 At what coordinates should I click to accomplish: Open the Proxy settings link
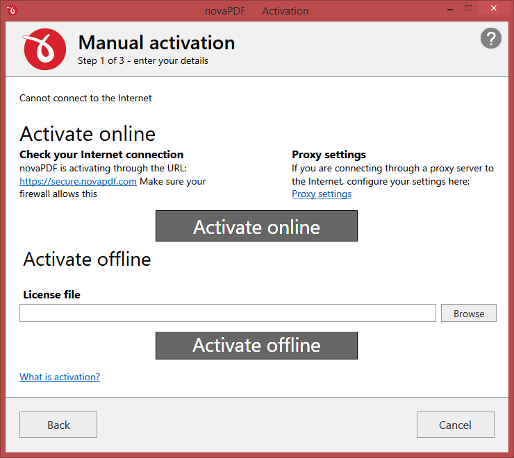[322, 194]
